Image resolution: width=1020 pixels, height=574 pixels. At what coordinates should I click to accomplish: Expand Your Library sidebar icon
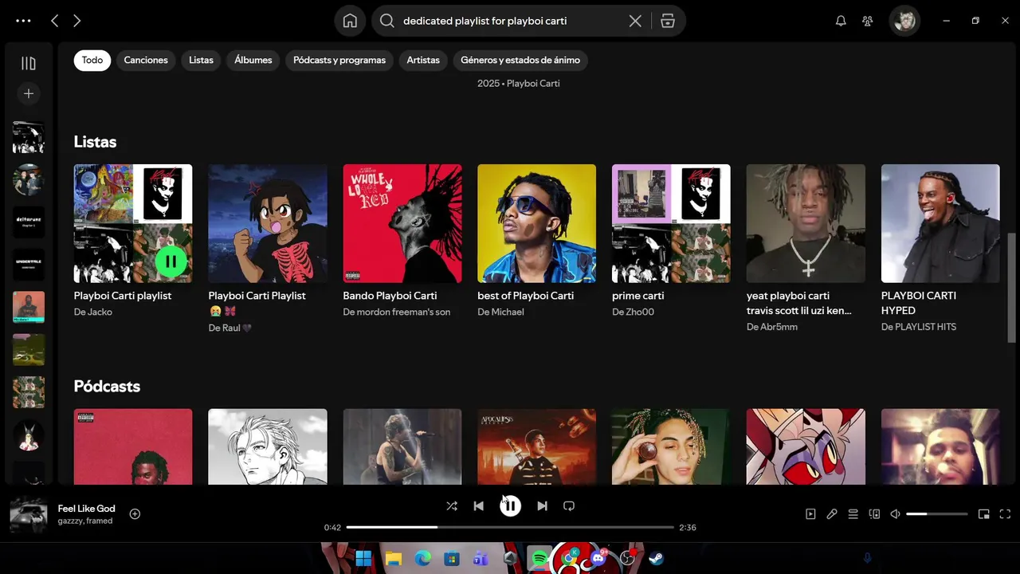29,63
